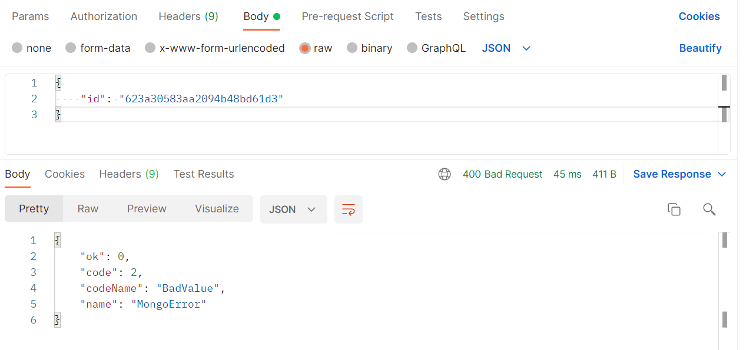The image size is (746, 350).
Task: Open response search with magnifier icon
Action: point(709,209)
